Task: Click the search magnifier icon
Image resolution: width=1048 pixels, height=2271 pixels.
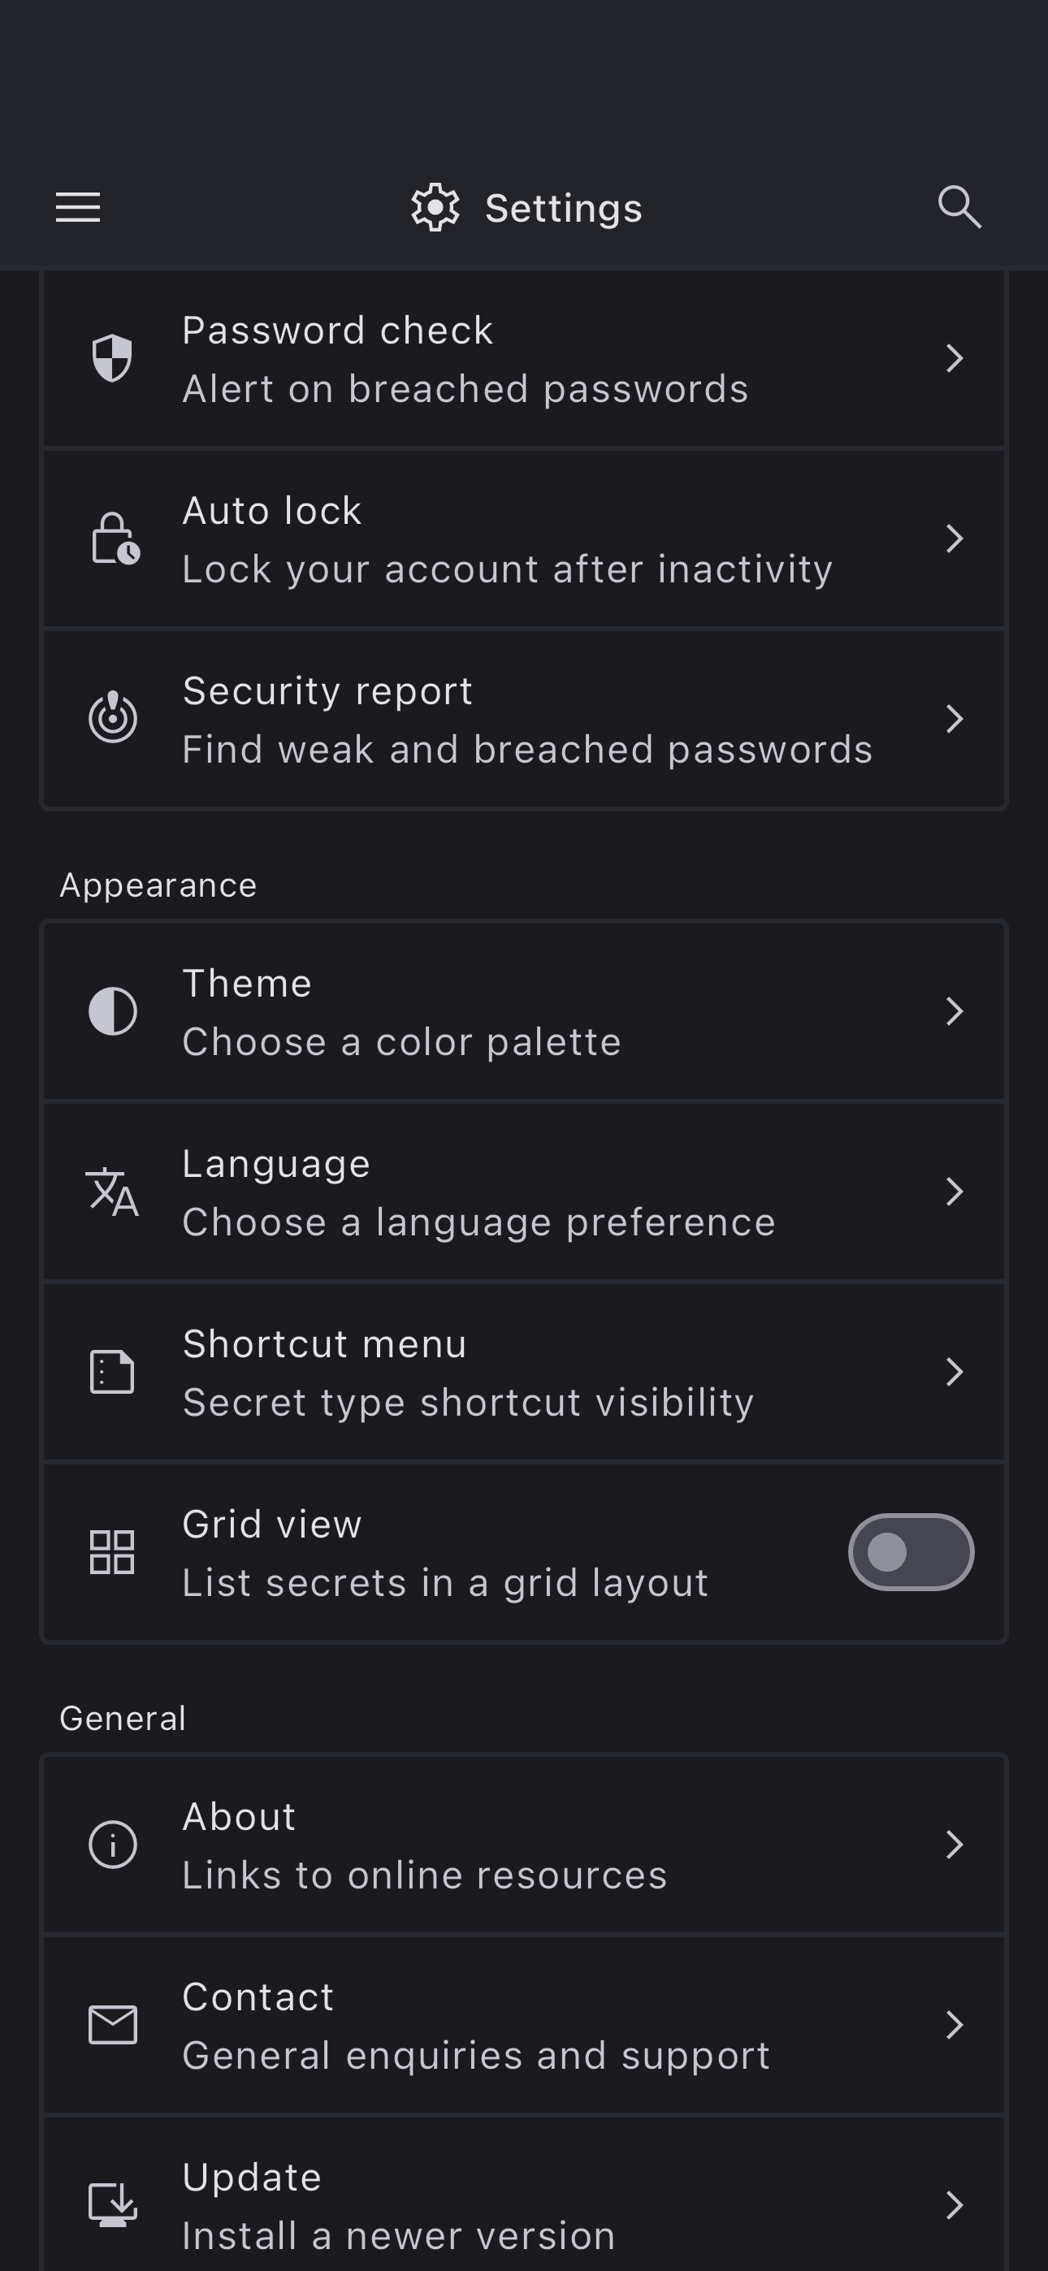Action: (959, 208)
